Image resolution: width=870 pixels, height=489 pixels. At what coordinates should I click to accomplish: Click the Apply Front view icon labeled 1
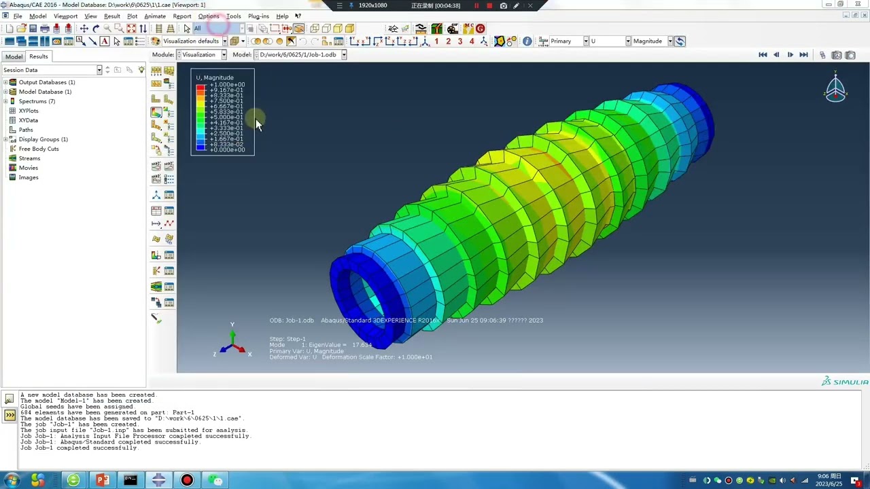pos(436,41)
